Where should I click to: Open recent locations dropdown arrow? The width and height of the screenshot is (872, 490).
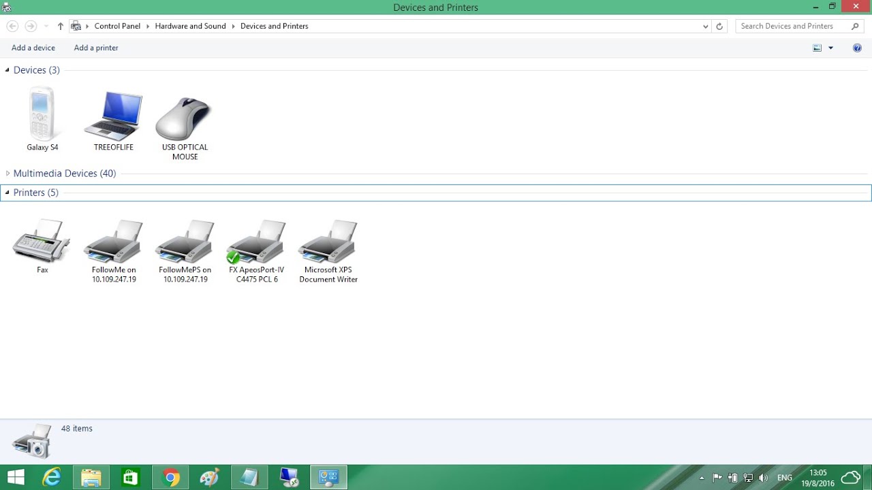pyautogui.click(x=46, y=26)
